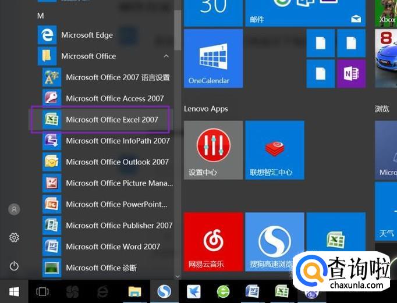Image resolution: width=397 pixels, height=303 pixels.
Task: Open the racing game tile with the 8
Action: (x=386, y=58)
